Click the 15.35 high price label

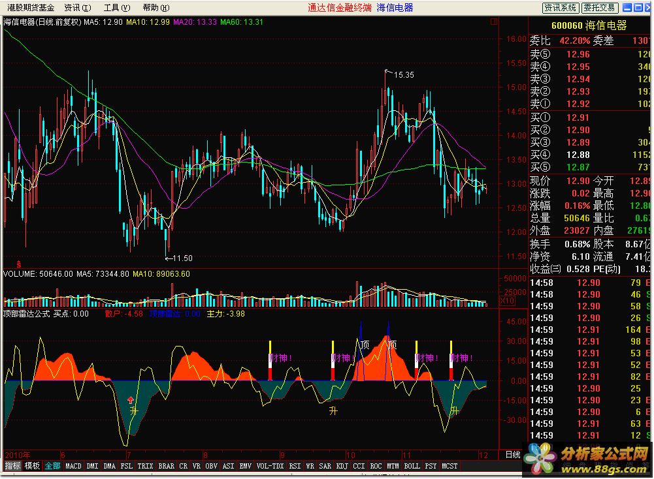[404, 75]
